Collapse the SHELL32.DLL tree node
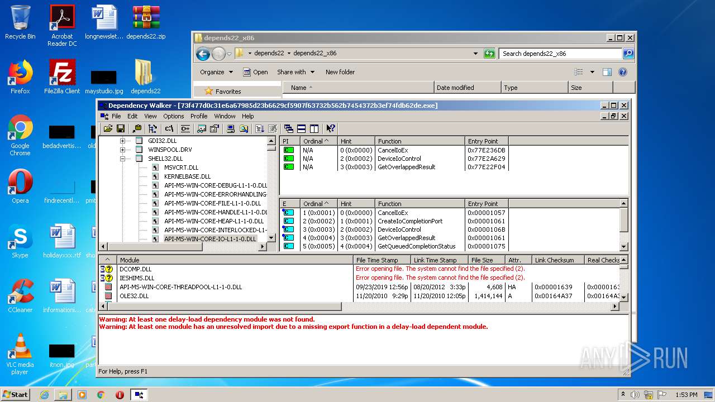This screenshot has width=715, height=402. pyautogui.click(x=122, y=159)
